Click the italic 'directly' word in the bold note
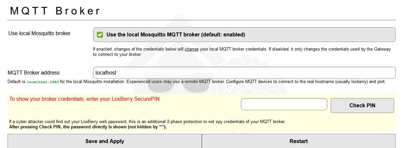 [100, 127]
